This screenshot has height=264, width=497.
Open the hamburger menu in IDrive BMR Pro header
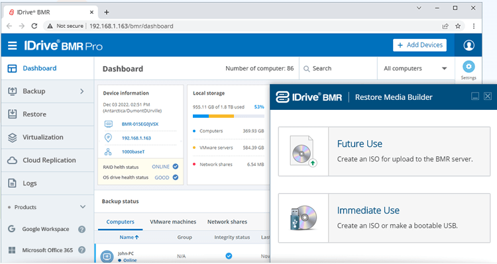point(13,46)
